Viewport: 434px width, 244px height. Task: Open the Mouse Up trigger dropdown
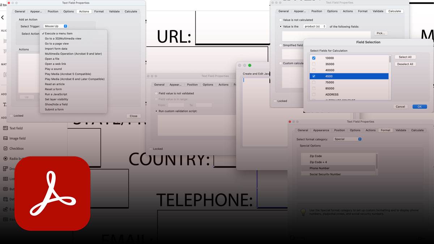coord(55,26)
